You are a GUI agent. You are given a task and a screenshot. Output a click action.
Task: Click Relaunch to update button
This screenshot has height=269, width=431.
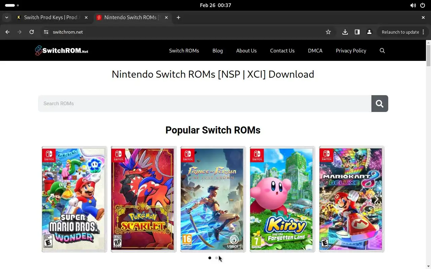point(400,32)
